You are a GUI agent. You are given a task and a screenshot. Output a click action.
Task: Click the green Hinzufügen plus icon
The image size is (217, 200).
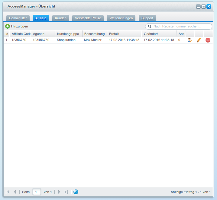pyautogui.click(x=8, y=26)
